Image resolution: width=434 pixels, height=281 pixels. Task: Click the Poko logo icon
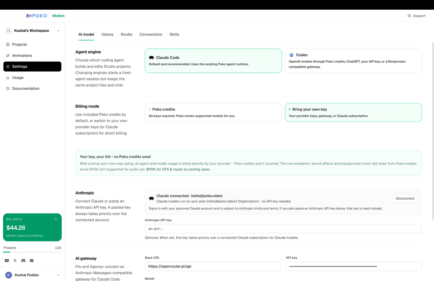click(x=29, y=16)
